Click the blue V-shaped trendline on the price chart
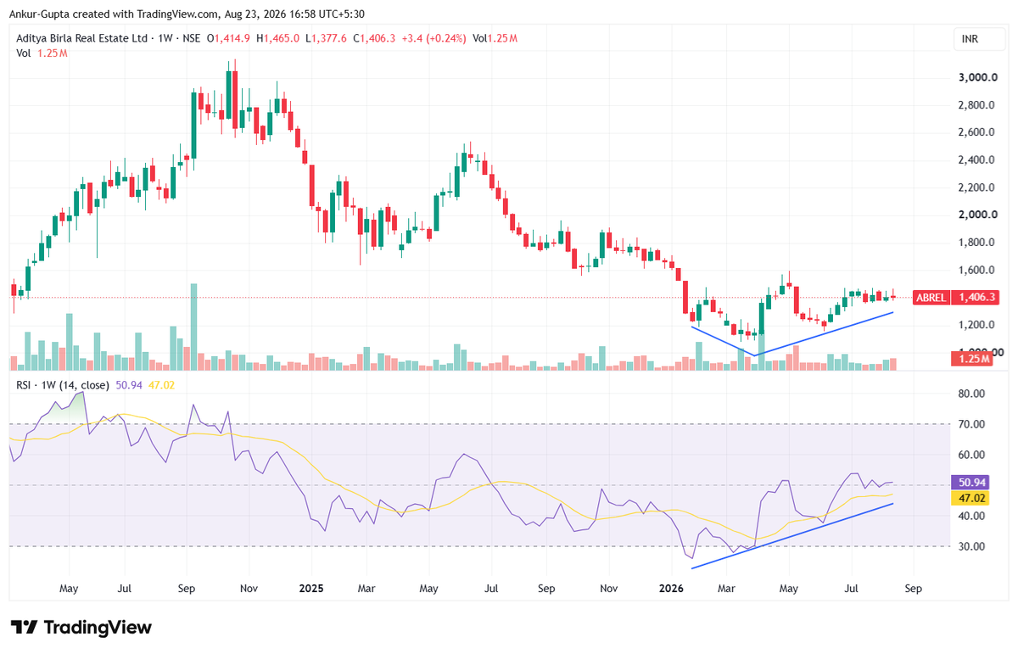The height and width of the screenshot is (654, 1018). coord(753,354)
